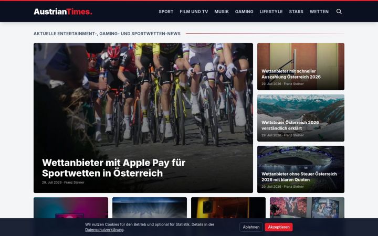Select the Gaming menu item
378x236 pixels.
[x=244, y=12]
